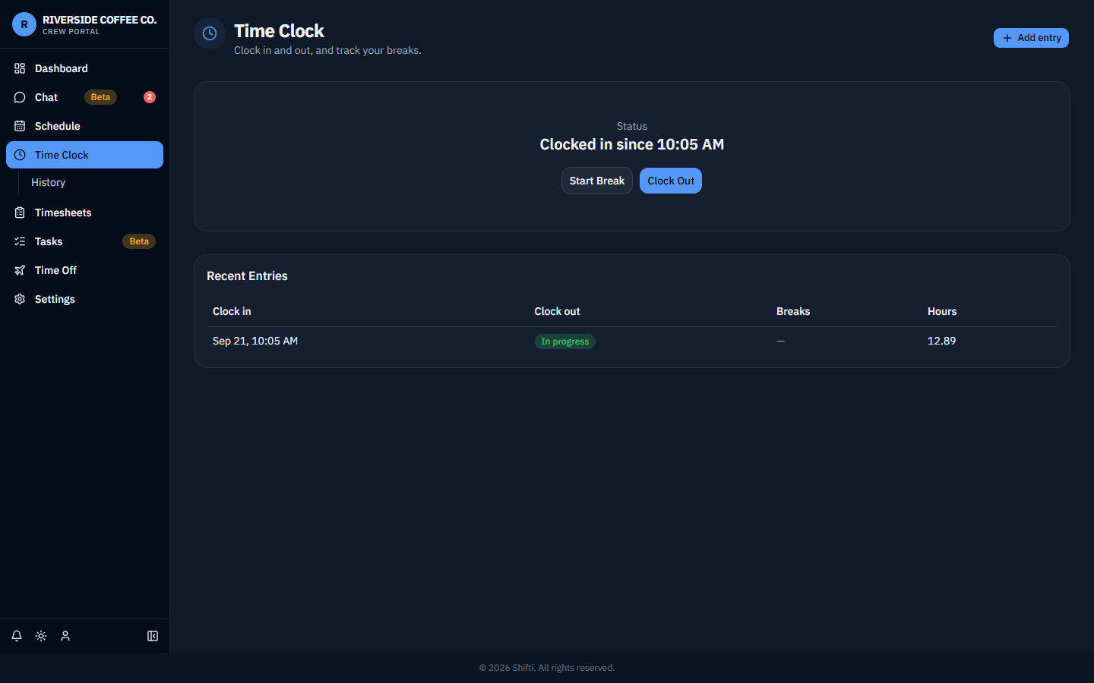Click the Clock out column header
Screen dimensions: 1094x683
coord(557,311)
